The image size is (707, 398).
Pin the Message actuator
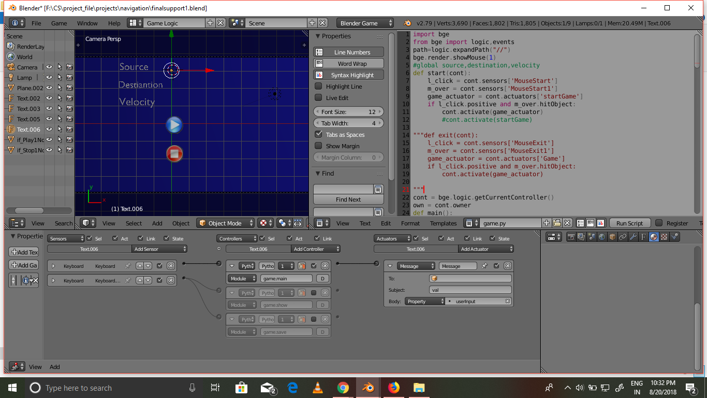click(x=484, y=266)
